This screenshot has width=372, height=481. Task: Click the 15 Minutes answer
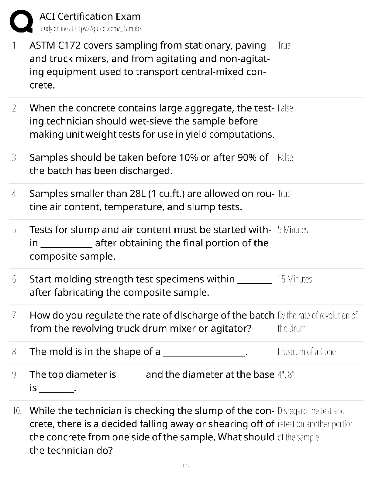point(295,279)
